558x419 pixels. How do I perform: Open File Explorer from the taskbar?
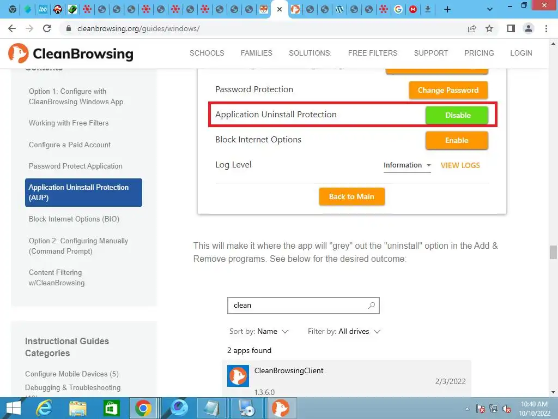77,408
